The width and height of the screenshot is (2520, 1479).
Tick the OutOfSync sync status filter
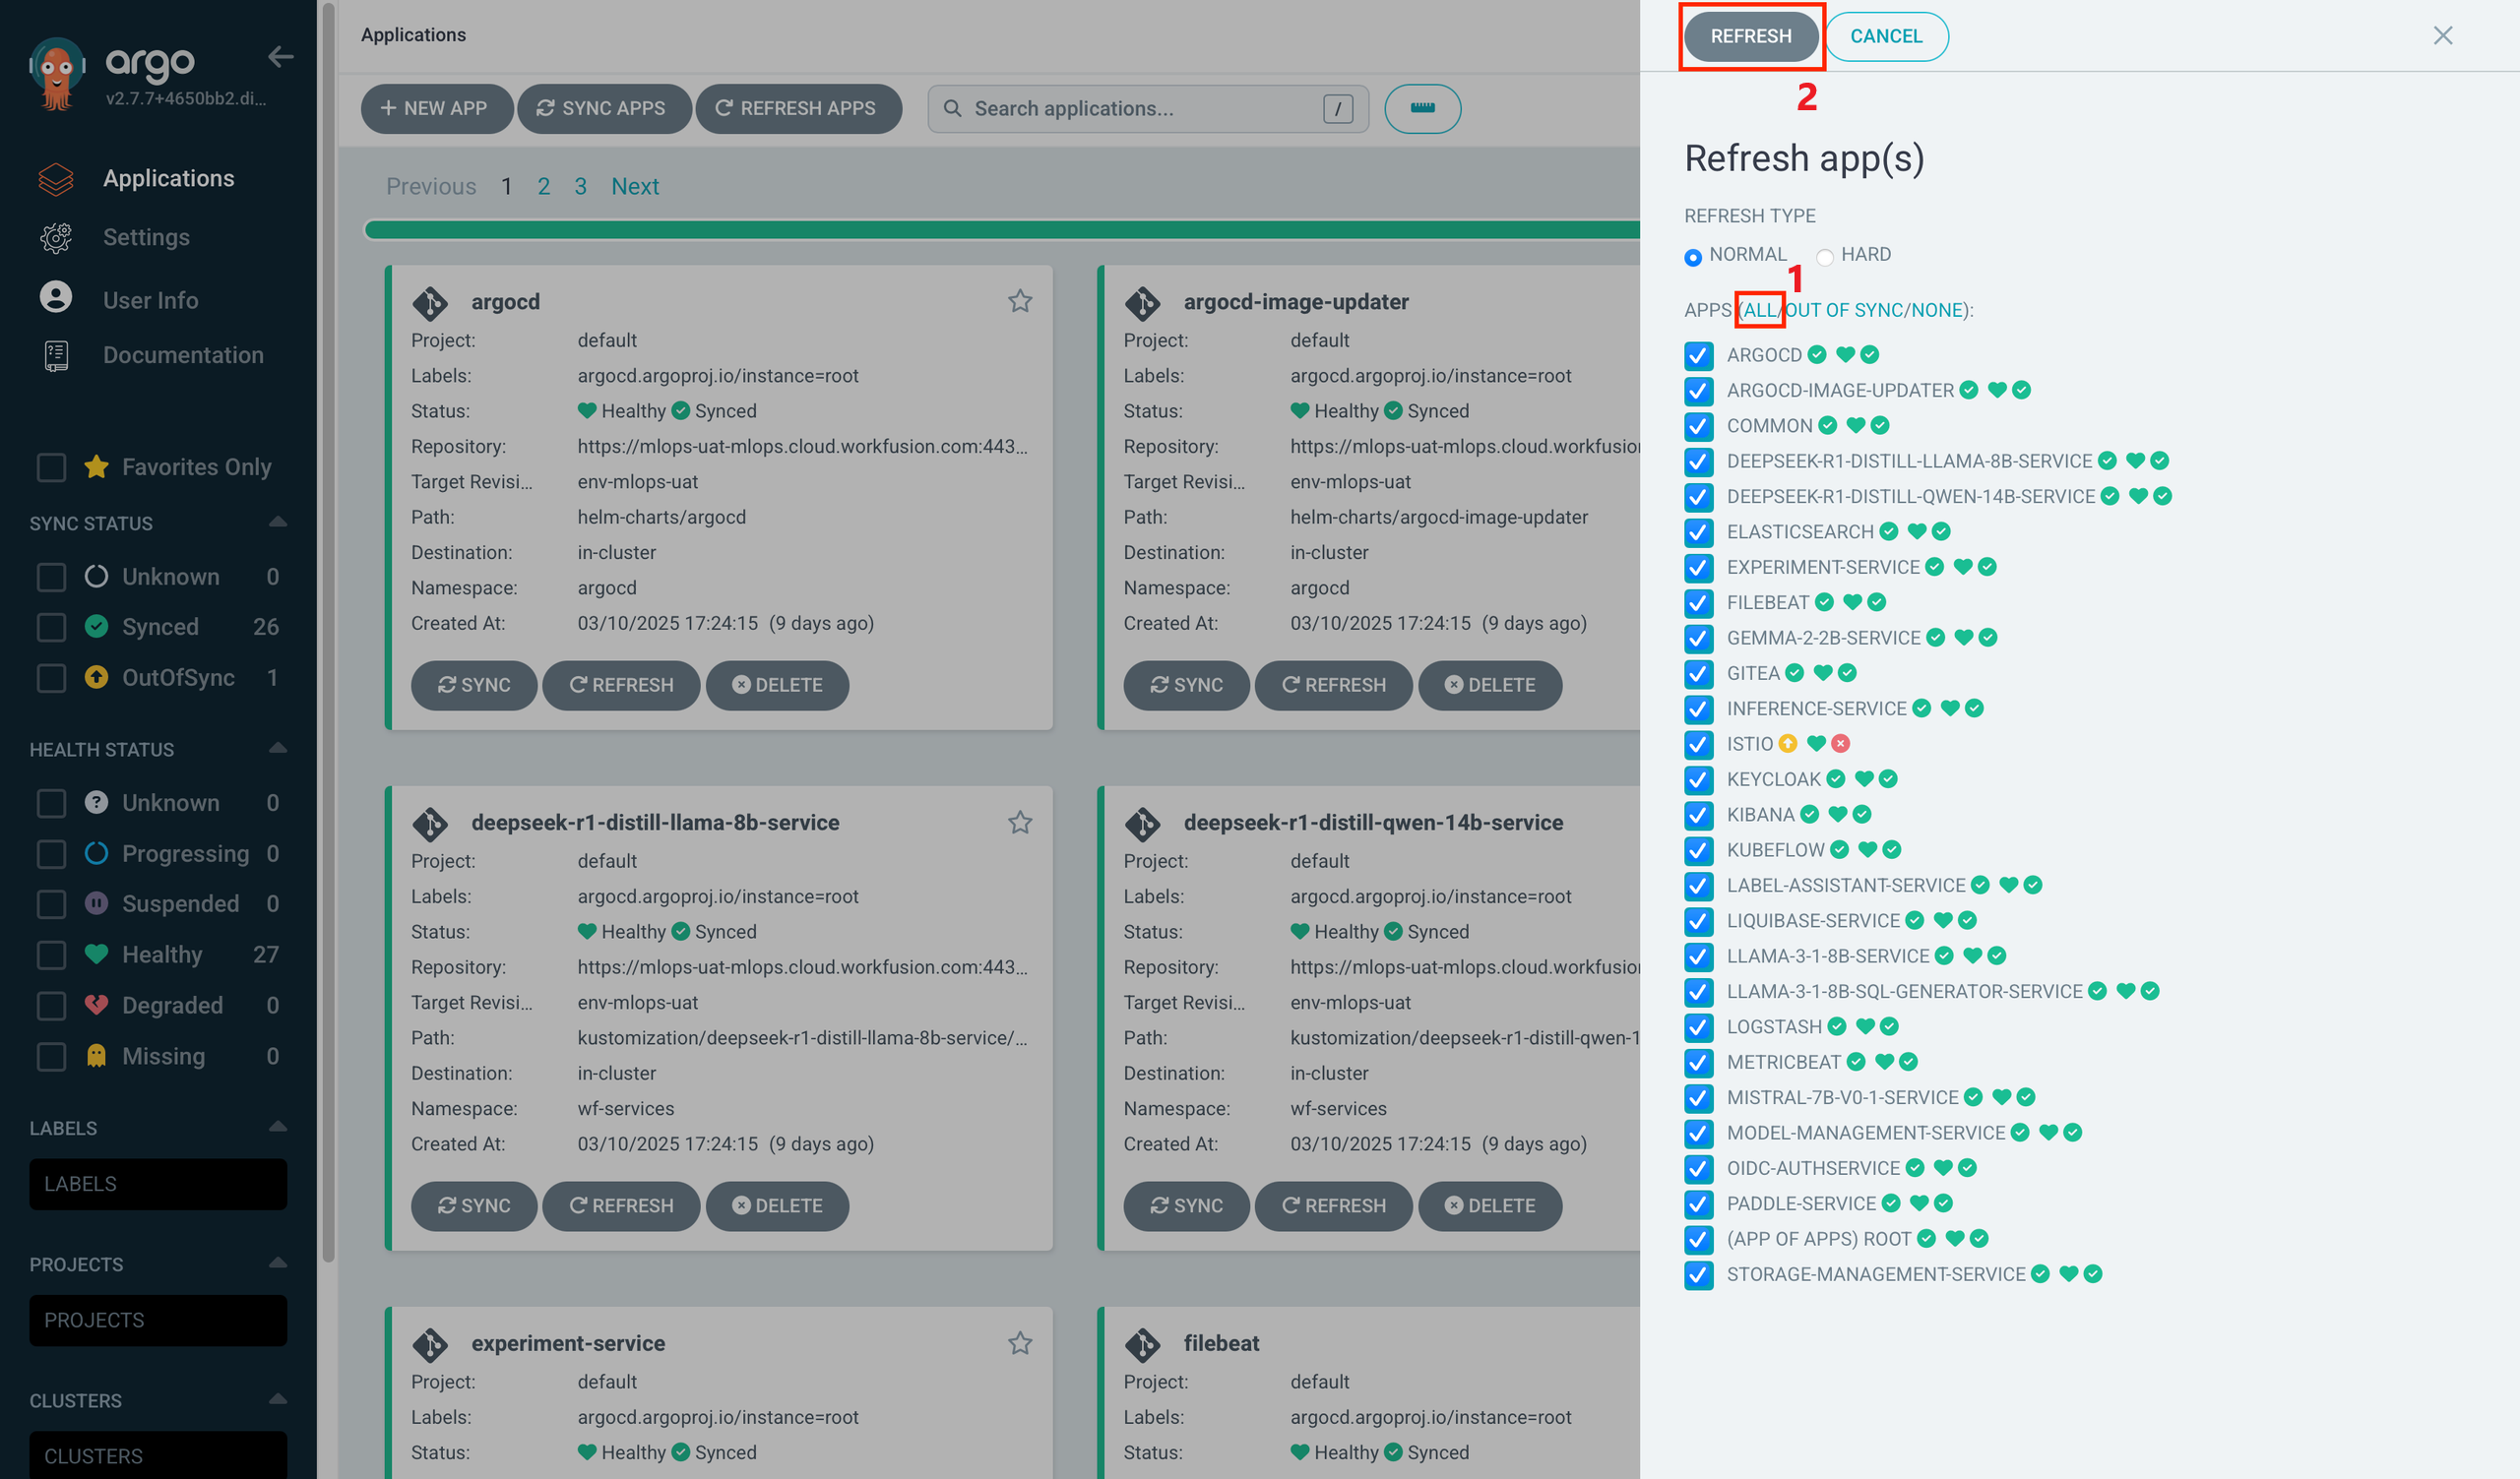pyautogui.click(x=51, y=678)
